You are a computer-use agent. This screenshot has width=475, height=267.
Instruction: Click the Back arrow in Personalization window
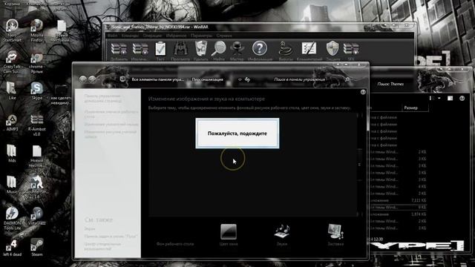(83, 79)
